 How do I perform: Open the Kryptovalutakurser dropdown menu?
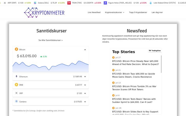pyautogui.click(x=115, y=12)
